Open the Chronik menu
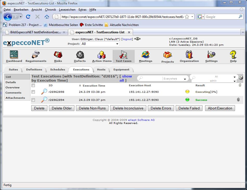Screen dimensions: 247x190 pos(50,10)
